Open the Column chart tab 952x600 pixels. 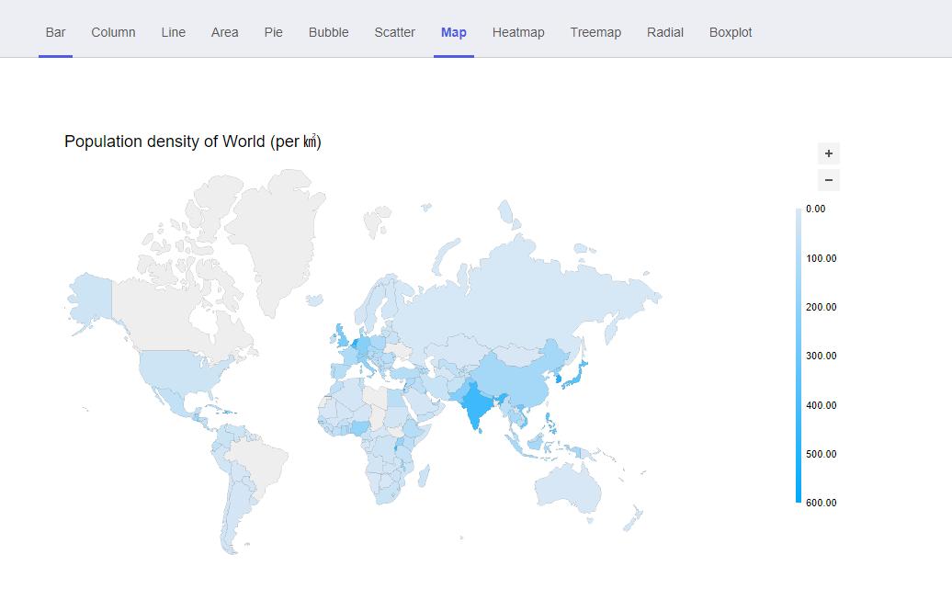113,32
